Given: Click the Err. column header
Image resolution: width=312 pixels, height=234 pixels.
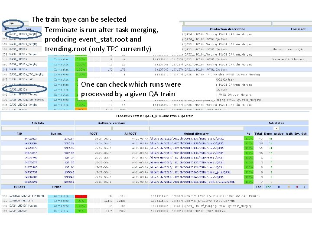Looking at the screenshot, I should coord(297,134).
